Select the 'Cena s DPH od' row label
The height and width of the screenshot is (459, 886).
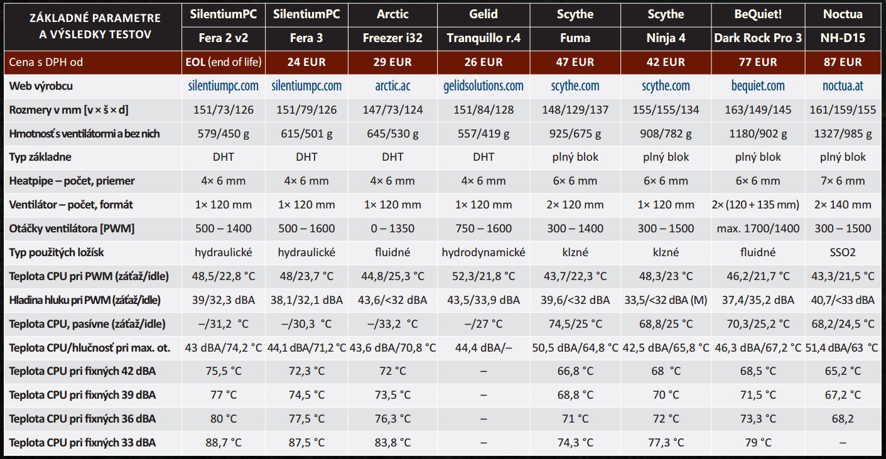click(x=46, y=62)
